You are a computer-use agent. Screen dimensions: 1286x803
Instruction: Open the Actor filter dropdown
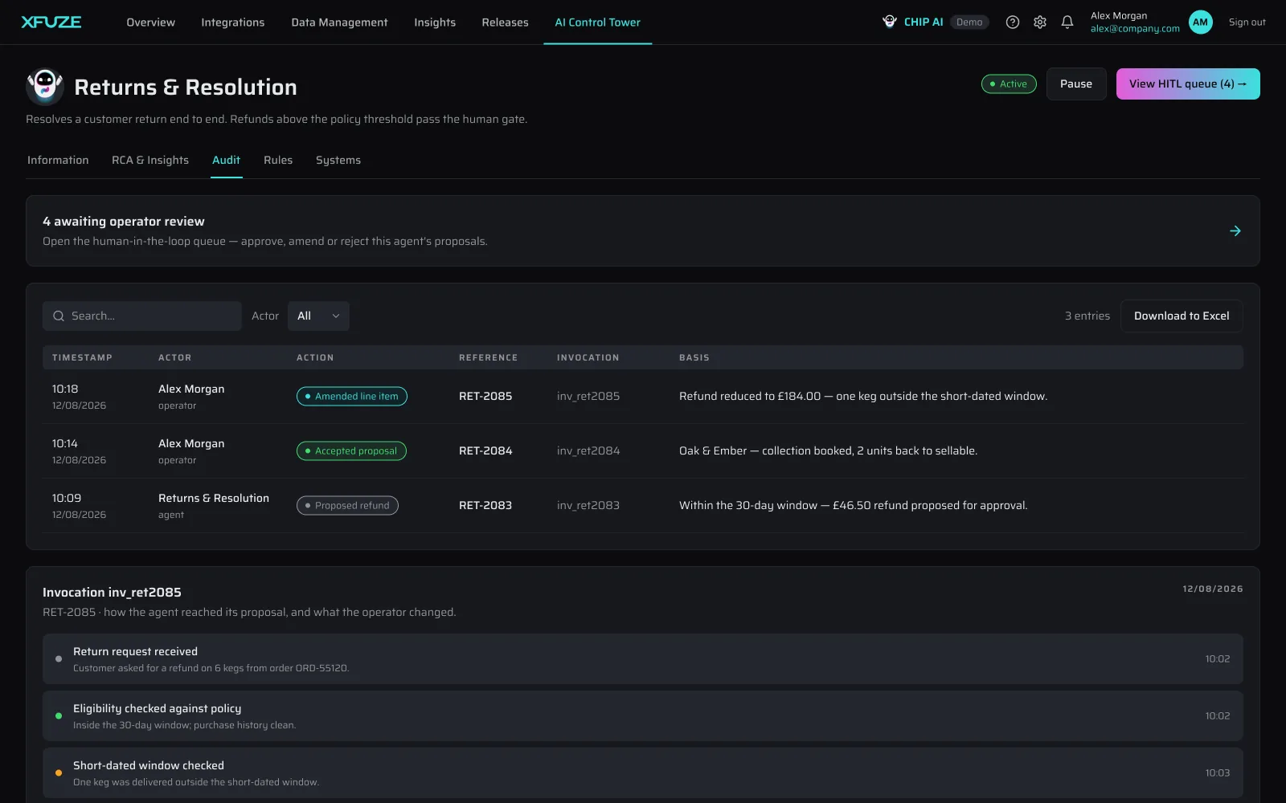click(318, 316)
